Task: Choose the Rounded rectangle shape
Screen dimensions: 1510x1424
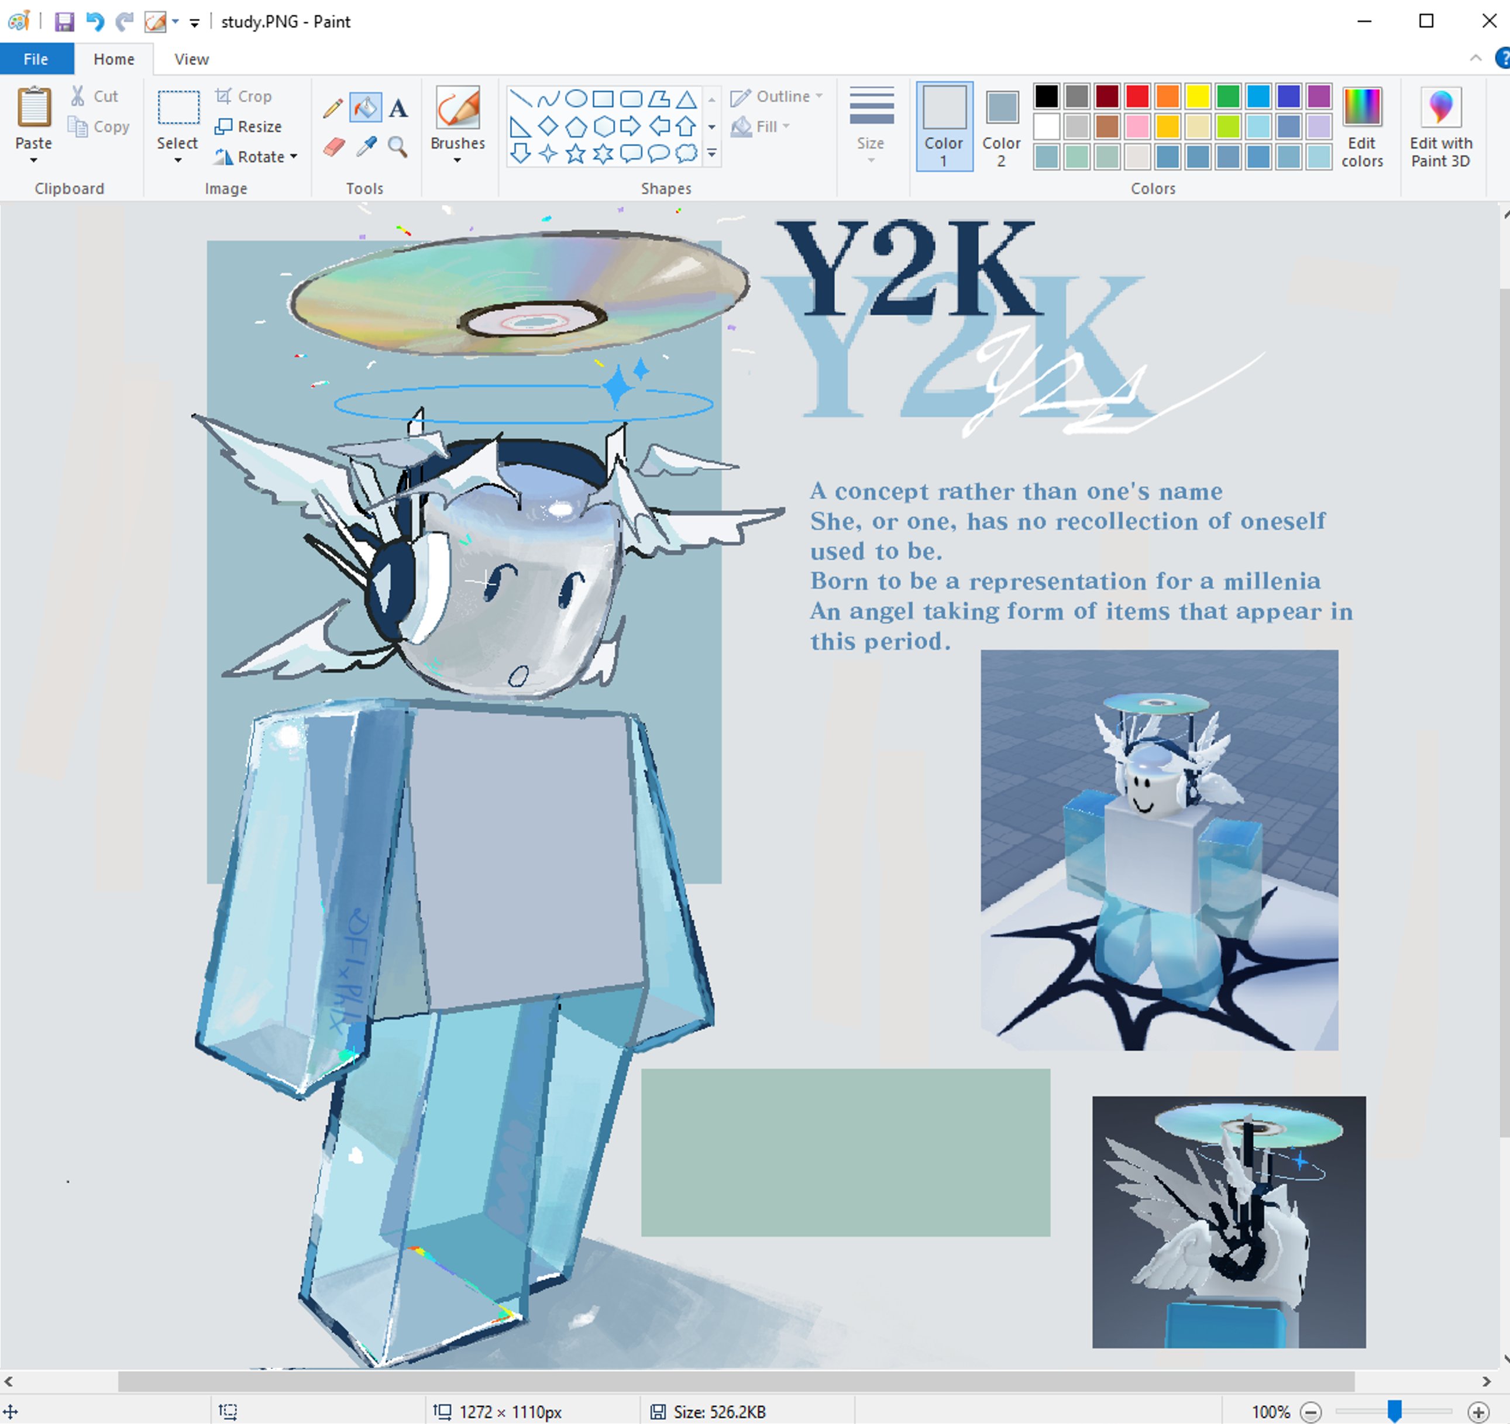Action: pyautogui.click(x=631, y=99)
